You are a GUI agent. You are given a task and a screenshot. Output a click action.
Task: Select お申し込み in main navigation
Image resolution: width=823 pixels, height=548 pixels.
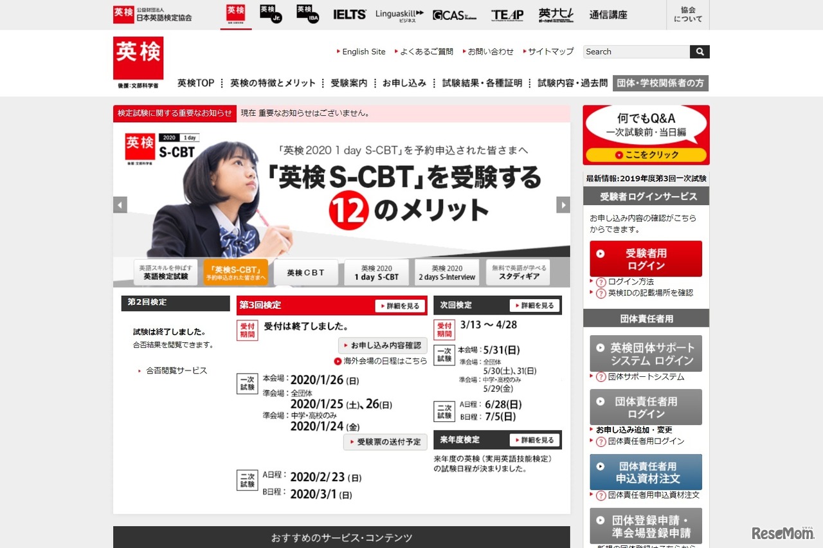pyautogui.click(x=404, y=83)
